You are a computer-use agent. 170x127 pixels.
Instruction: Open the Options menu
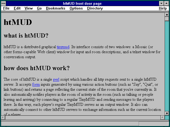(76, 8)
